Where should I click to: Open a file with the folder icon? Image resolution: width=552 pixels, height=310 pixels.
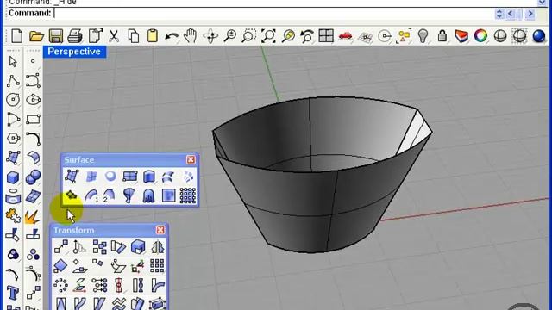(x=36, y=36)
